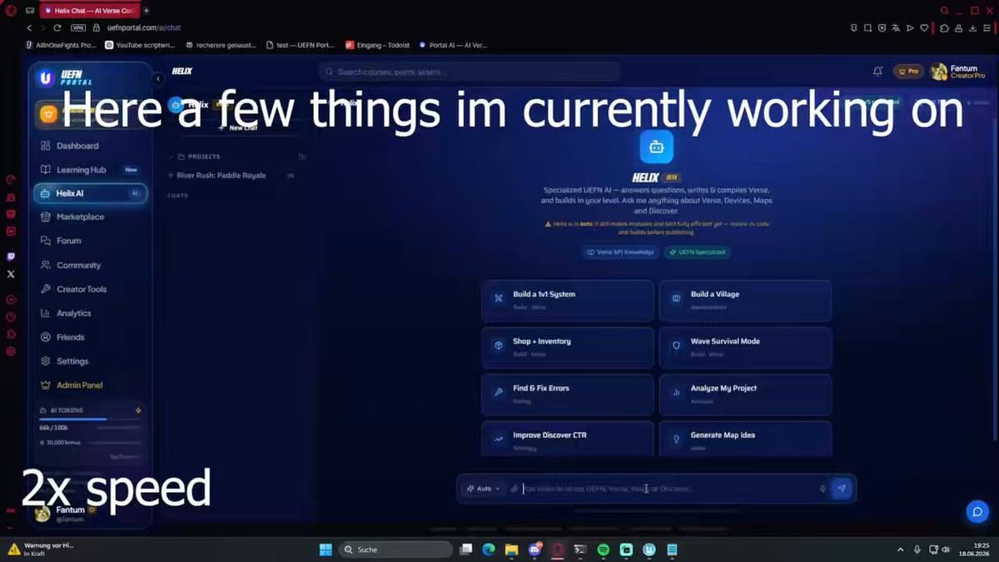
Task: Open Marketplace in the sidebar
Action: pos(80,216)
